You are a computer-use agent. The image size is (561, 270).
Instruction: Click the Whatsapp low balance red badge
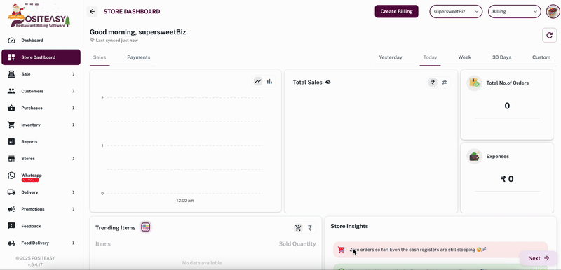(x=30, y=180)
